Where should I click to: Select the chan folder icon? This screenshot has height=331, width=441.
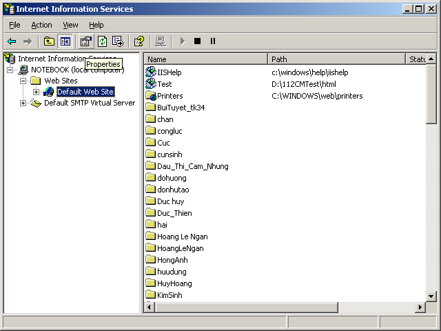pos(151,119)
